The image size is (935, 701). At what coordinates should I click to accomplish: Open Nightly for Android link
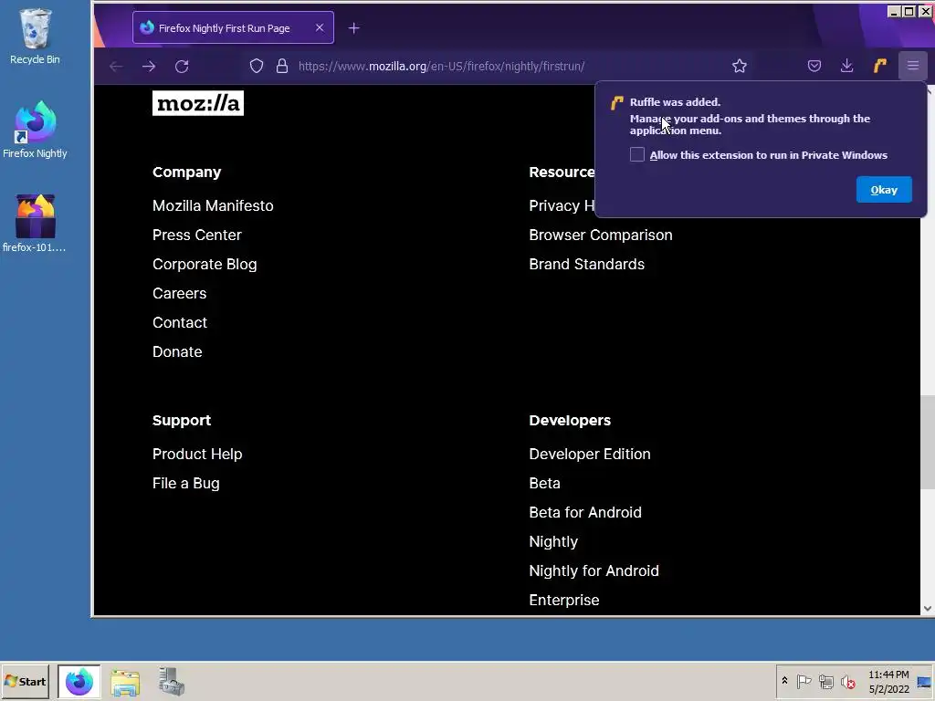[x=594, y=571]
